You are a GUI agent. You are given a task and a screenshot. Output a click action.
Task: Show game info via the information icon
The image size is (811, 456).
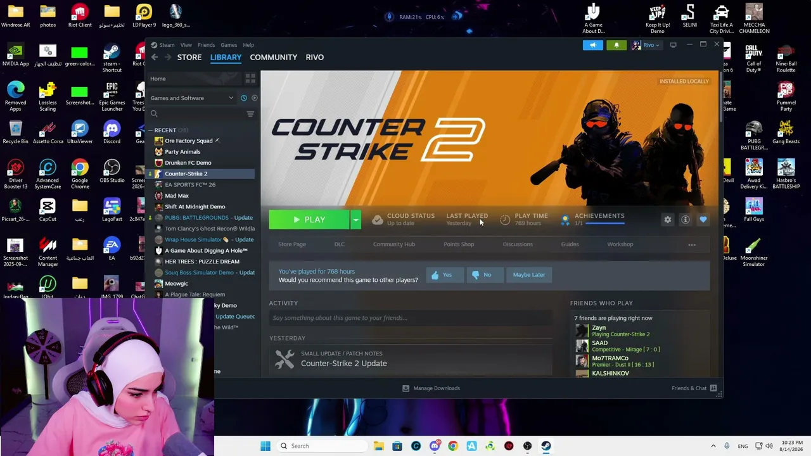[685, 219]
